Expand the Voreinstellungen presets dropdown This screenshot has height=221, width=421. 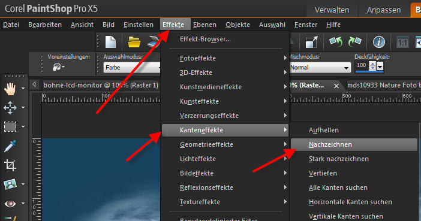(x=59, y=67)
